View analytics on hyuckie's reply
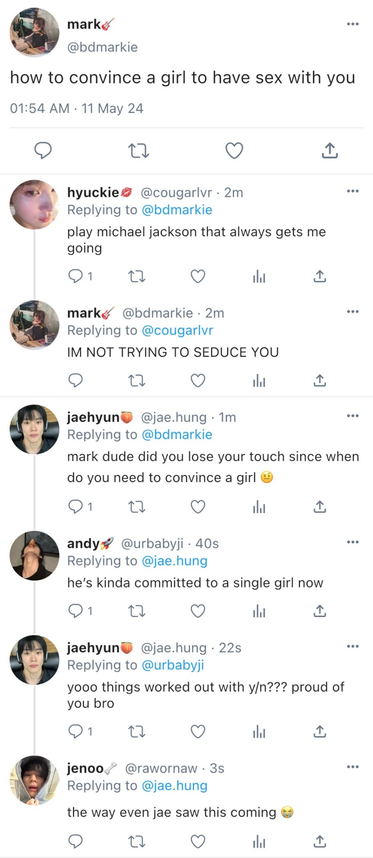Screen dimensions: 373x858 [x=259, y=277]
